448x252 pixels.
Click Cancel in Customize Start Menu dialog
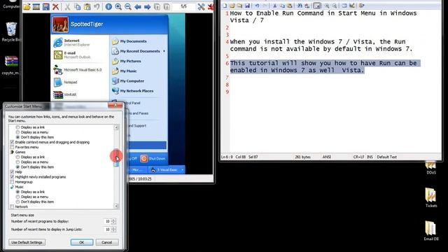107,242
